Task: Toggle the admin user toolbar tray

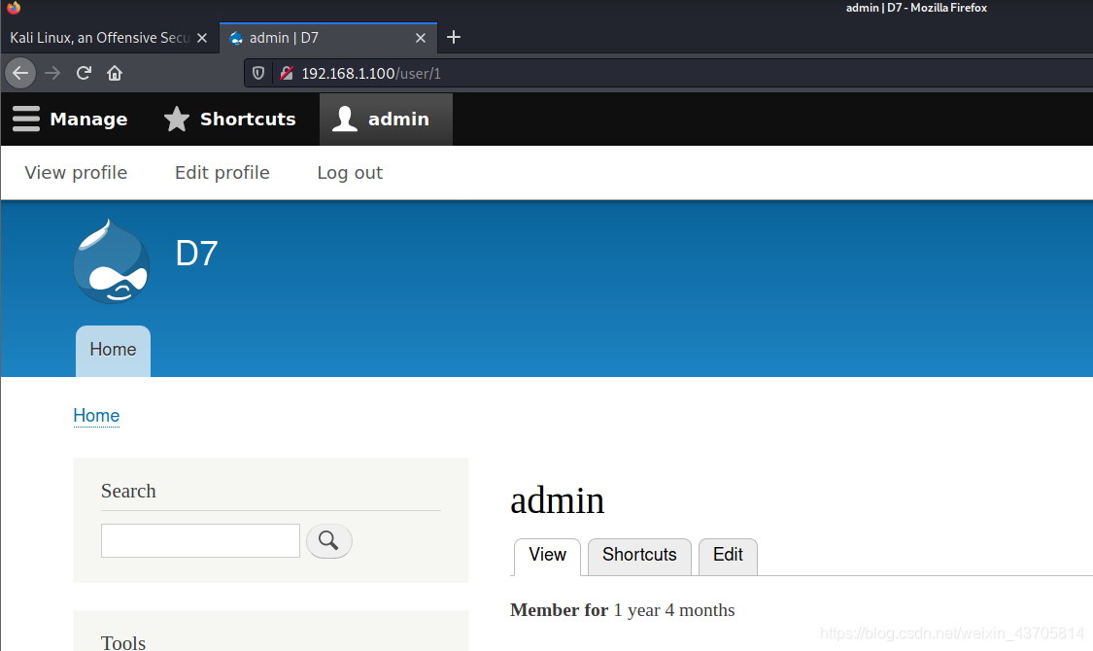Action: tap(386, 120)
